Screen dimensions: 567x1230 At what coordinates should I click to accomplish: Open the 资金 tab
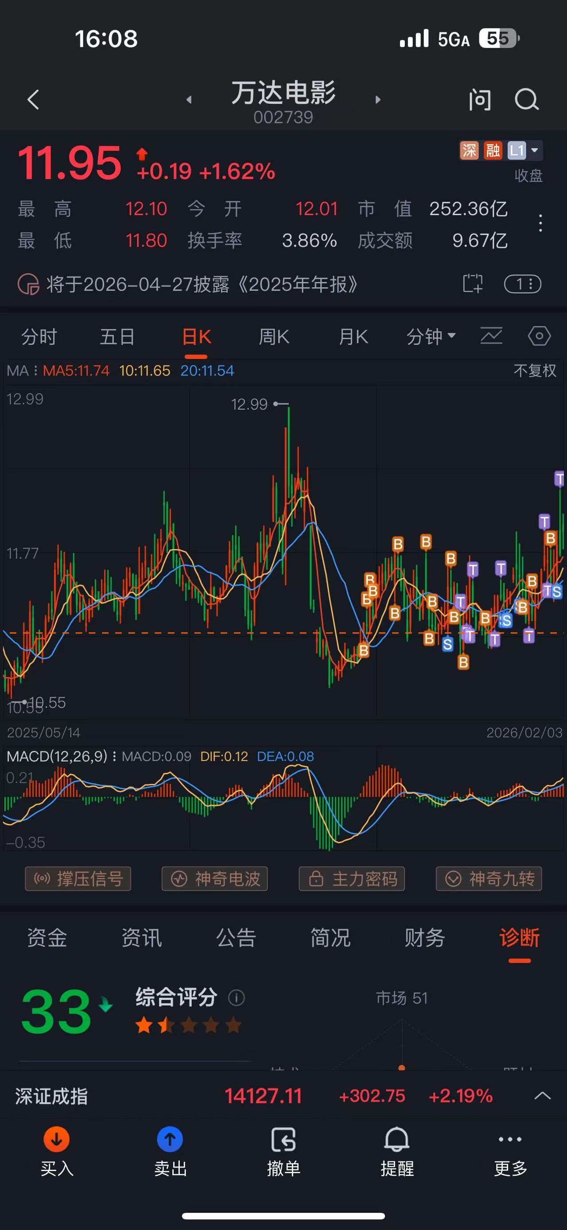click(47, 938)
